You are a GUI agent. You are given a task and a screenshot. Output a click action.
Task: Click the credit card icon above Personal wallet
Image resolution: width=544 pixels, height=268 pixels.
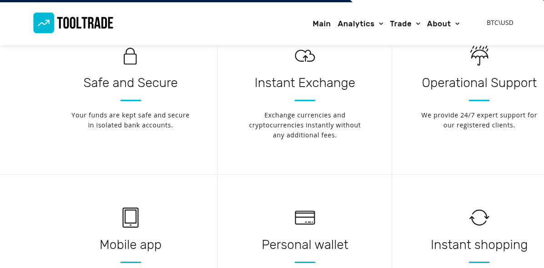[305, 217]
